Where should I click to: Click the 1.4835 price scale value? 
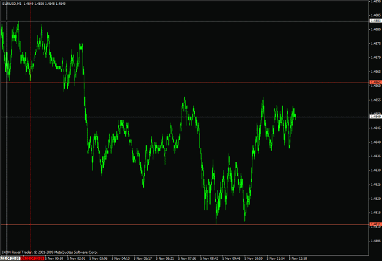[376, 156]
